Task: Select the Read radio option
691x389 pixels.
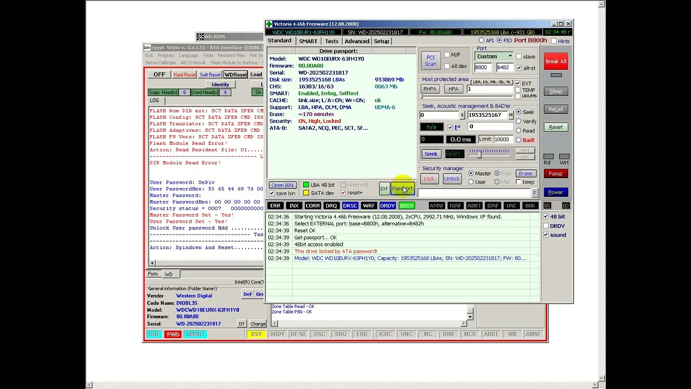Action: (x=519, y=131)
